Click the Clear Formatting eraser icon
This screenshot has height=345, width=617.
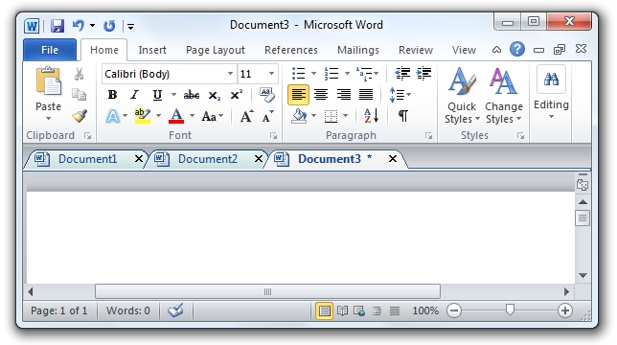pyautogui.click(x=267, y=95)
